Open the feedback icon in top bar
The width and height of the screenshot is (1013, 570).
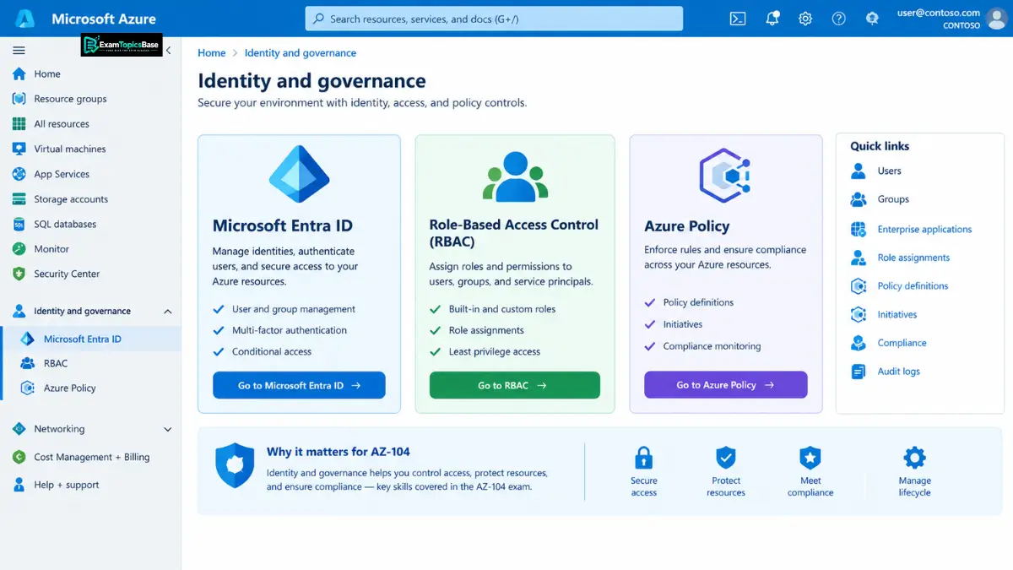tap(872, 19)
